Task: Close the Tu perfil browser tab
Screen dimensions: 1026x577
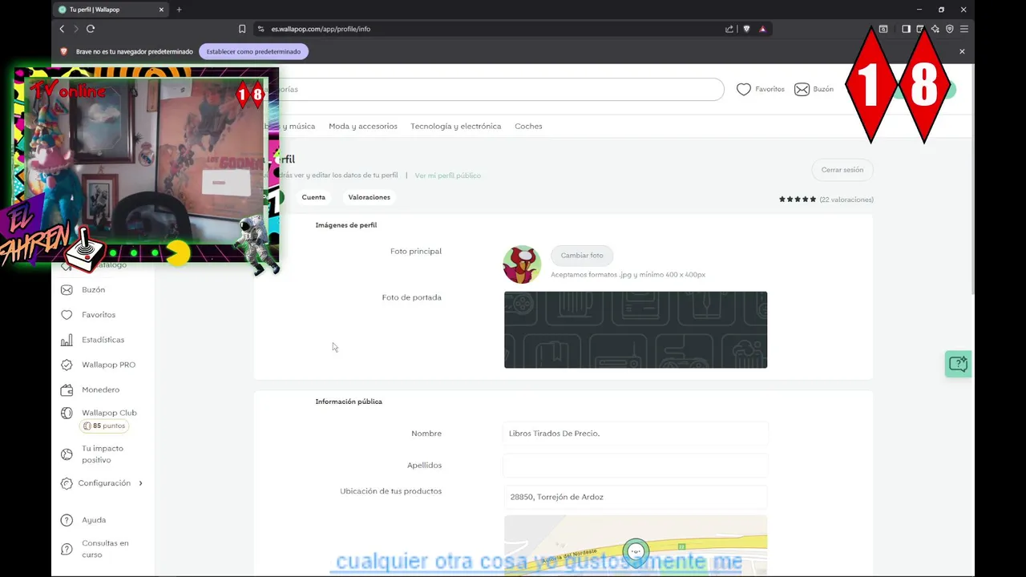Action: click(x=161, y=10)
